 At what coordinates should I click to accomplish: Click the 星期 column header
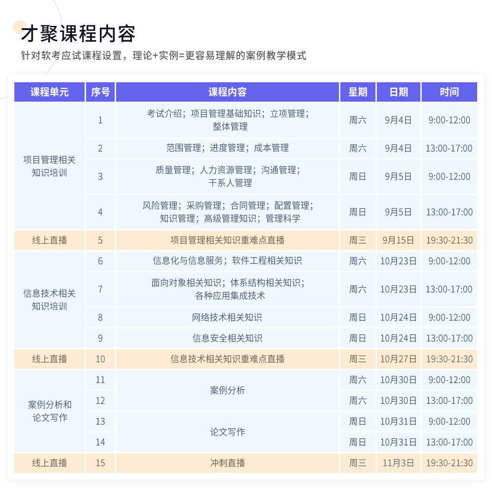click(x=357, y=92)
